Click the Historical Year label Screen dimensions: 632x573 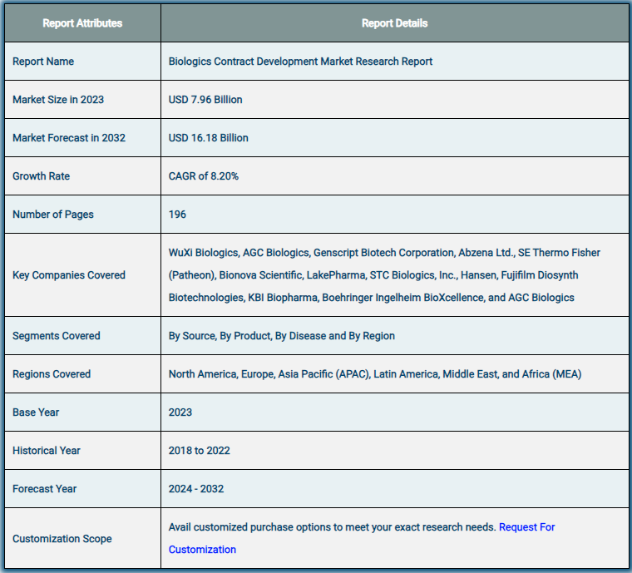(47, 451)
